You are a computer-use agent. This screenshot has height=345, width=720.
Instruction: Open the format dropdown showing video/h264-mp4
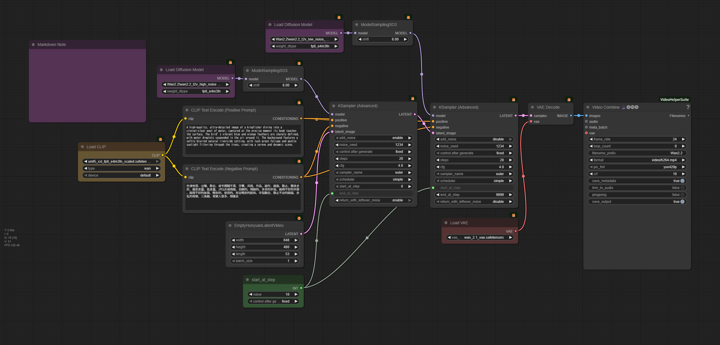[x=637, y=160]
